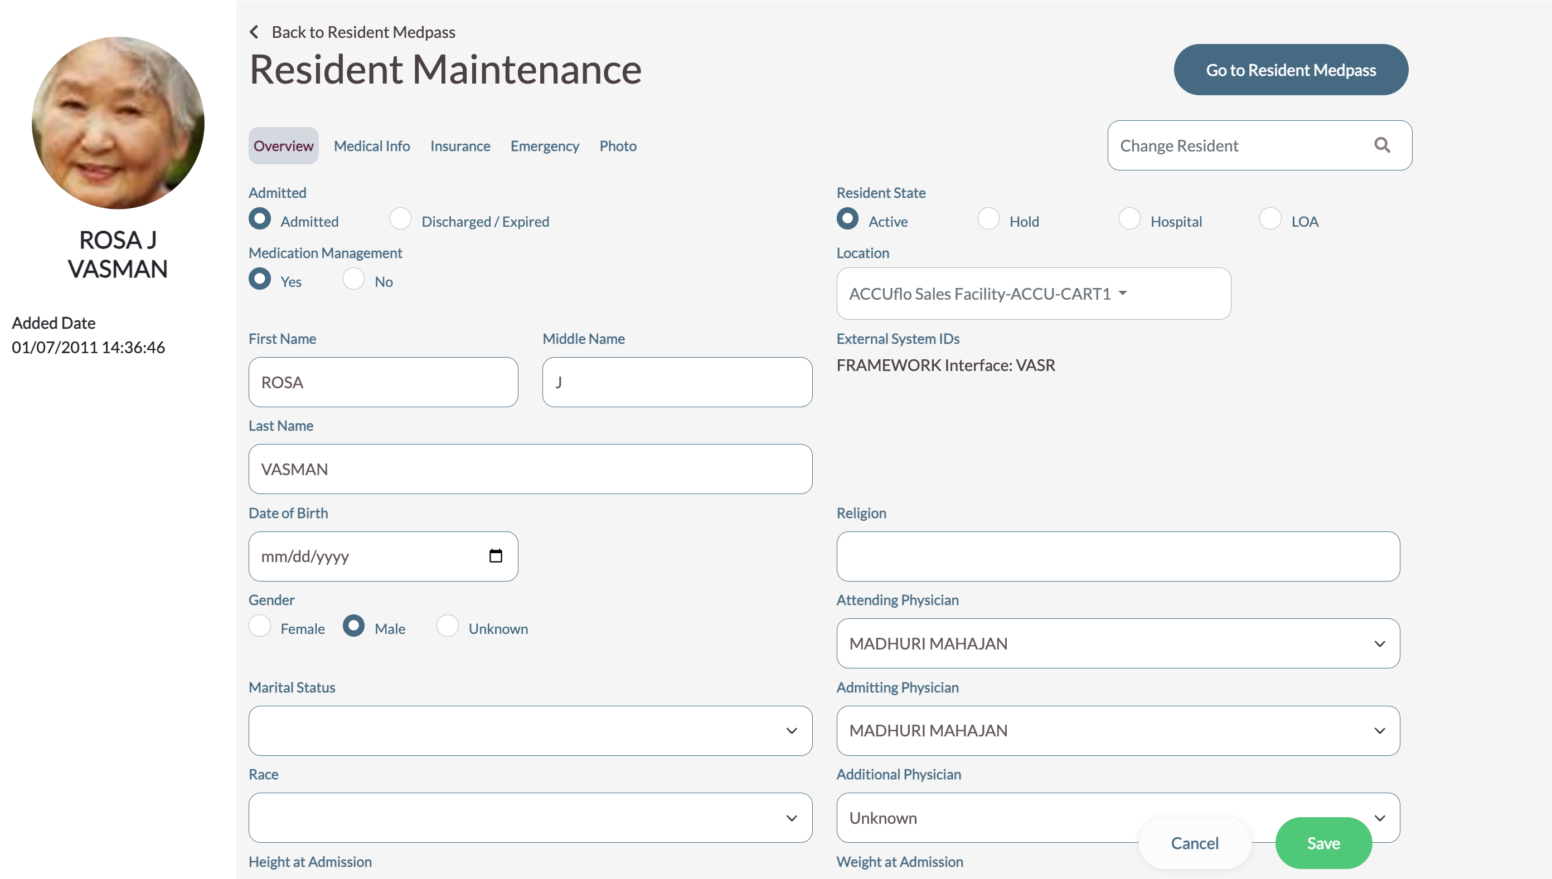1552x879 pixels.
Task: Open the Emergency tab
Action: [x=544, y=146]
